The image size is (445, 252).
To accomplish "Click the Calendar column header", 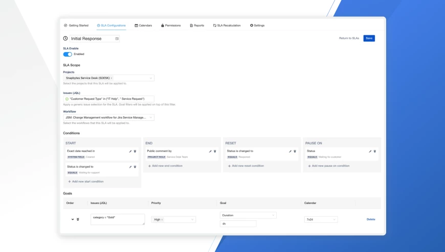I will pos(310,203).
